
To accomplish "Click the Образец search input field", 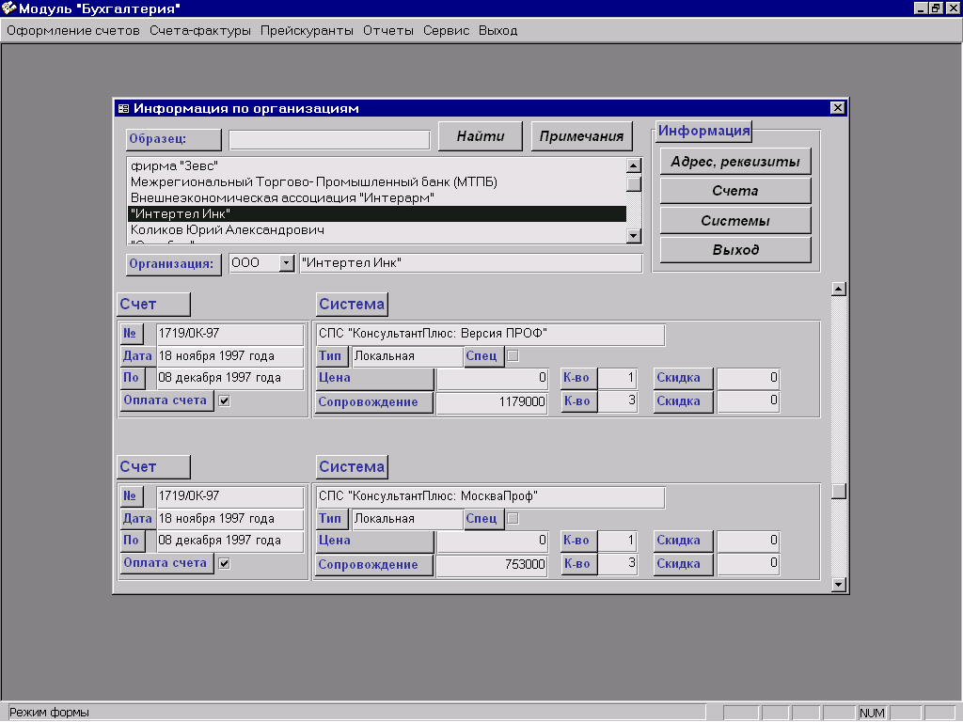I will 329,140.
